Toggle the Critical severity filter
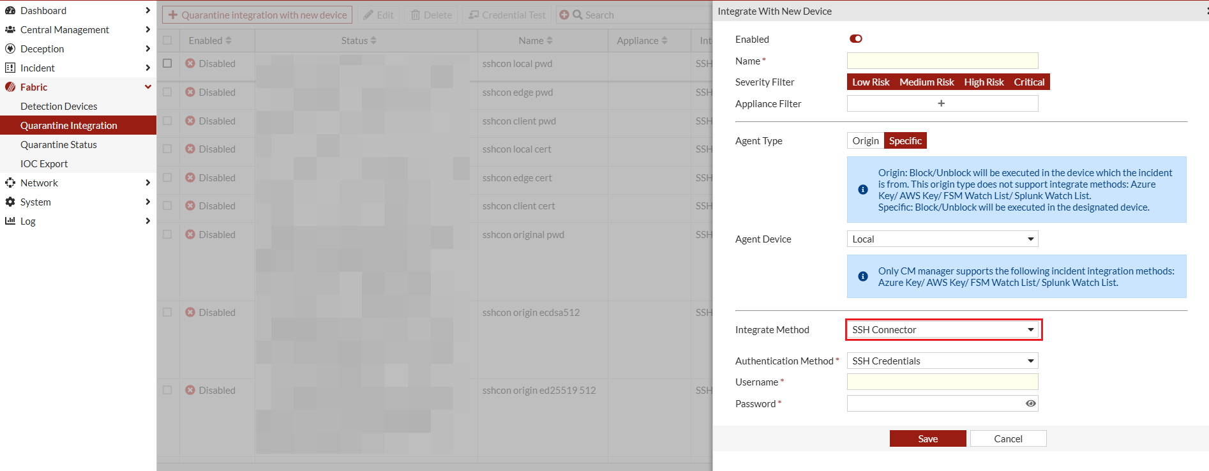The height and width of the screenshot is (471, 1209). point(1029,82)
